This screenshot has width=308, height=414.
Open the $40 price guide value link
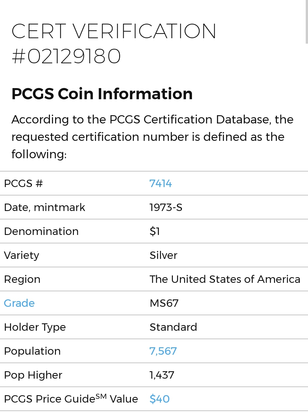(x=159, y=399)
